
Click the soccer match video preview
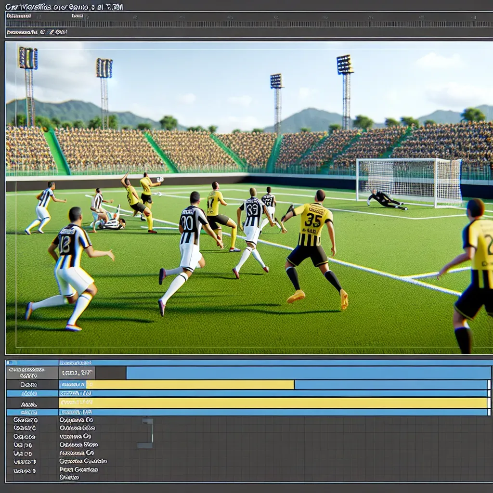tap(249, 198)
